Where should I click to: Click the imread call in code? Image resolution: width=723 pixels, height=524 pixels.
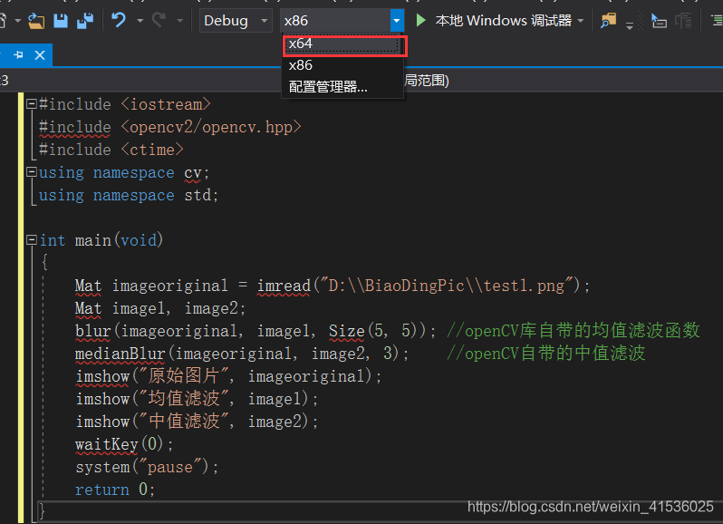pos(284,286)
